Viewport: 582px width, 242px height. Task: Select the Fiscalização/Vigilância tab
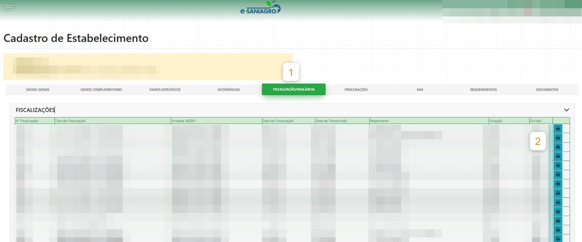(x=294, y=89)
